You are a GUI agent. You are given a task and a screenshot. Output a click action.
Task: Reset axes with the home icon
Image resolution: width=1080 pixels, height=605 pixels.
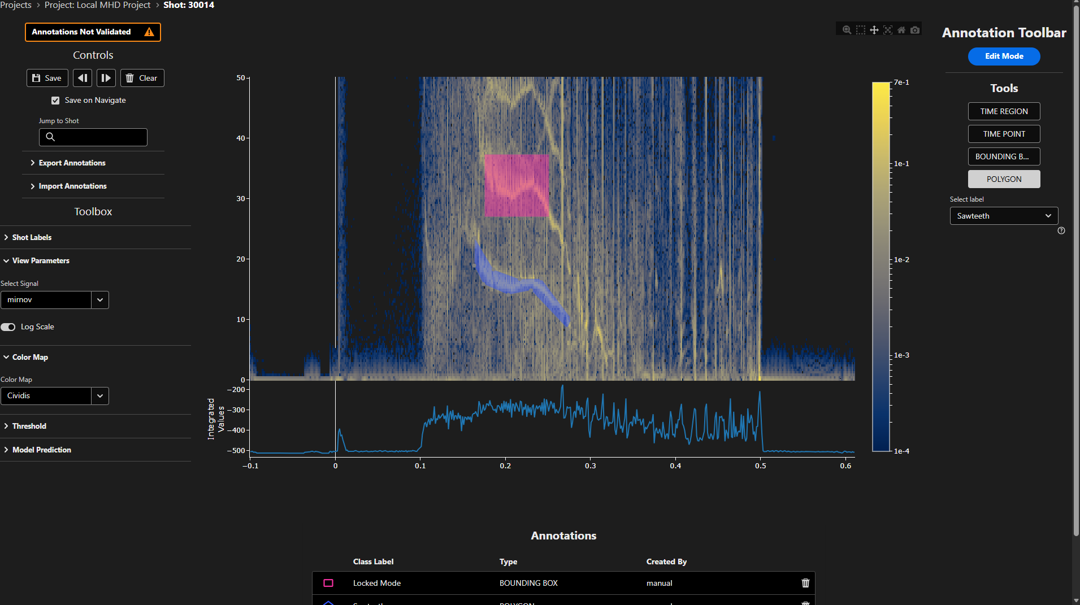(901, 30)
